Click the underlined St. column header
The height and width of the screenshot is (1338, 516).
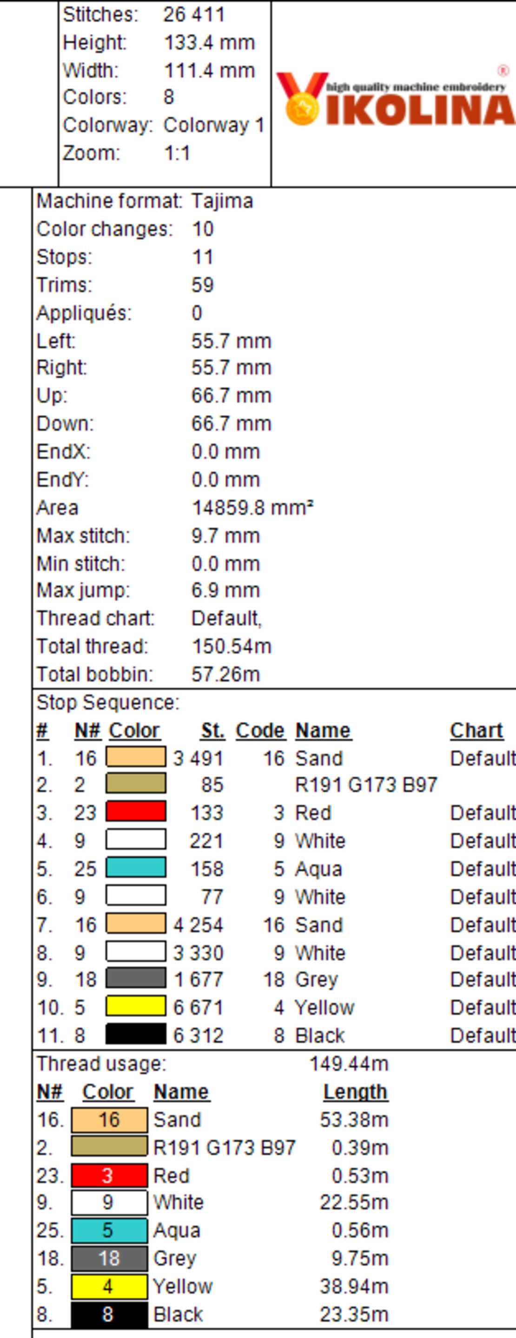click(213, 730)
